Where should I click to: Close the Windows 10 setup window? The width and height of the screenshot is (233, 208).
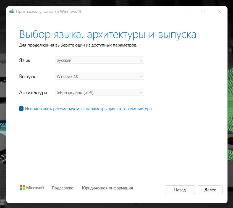219,11
